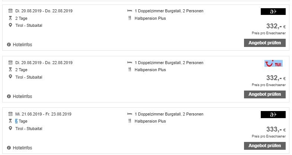Click the location pin icon in the third offer

click(10, 128)
